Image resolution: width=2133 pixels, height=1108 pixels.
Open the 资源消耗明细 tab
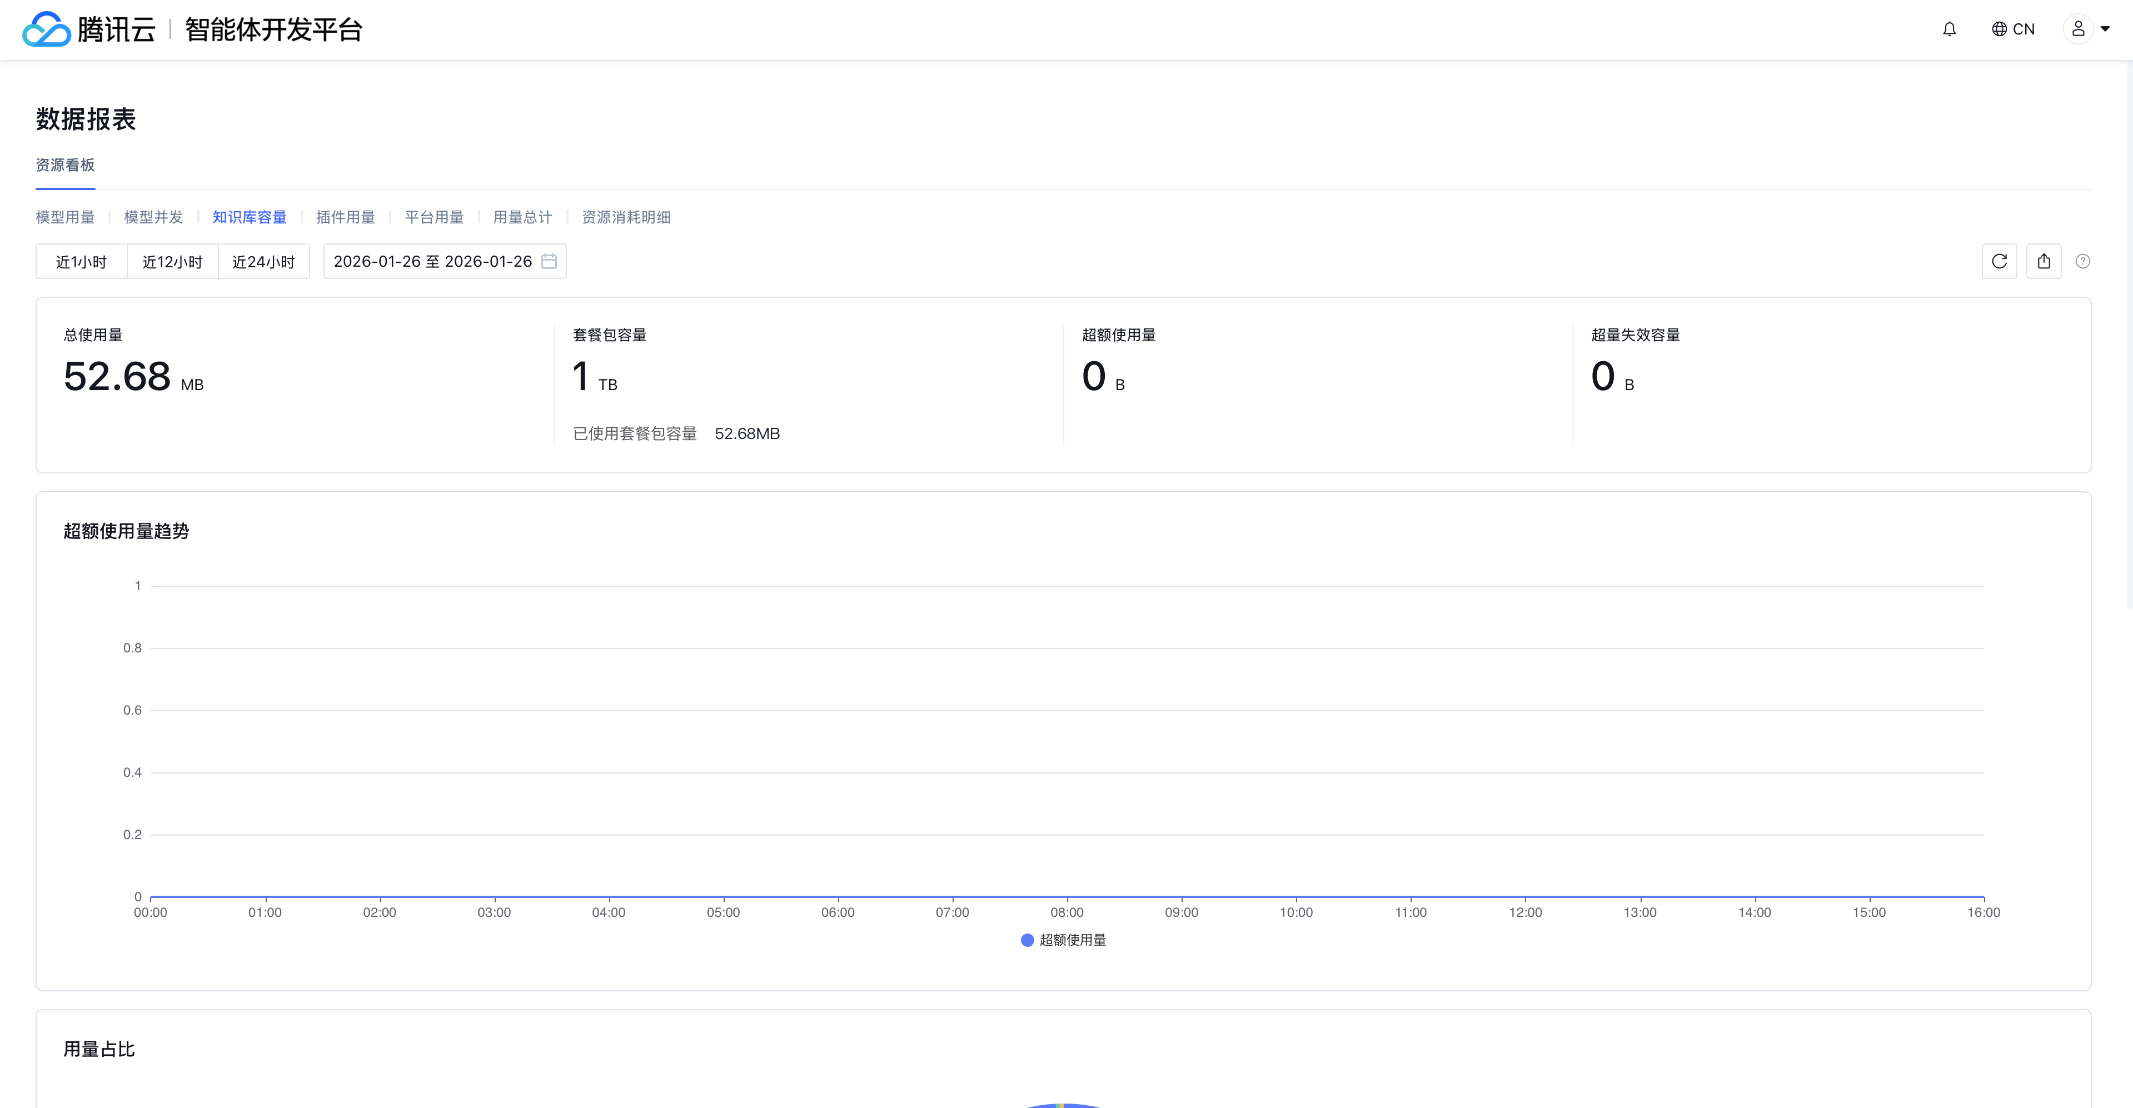tap(626, 217)
